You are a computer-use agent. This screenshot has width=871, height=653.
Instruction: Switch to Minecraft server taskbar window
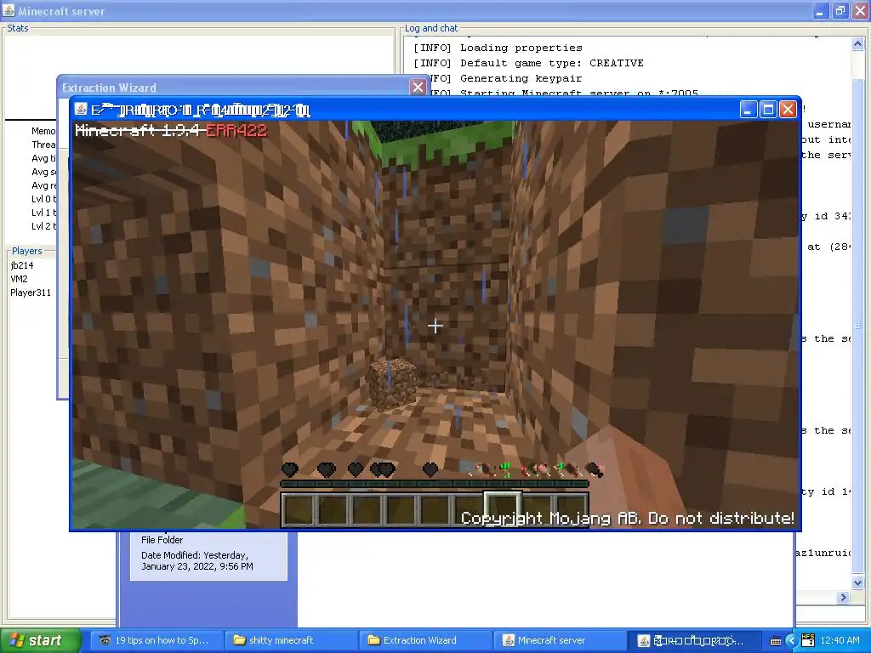coord(559,640)
